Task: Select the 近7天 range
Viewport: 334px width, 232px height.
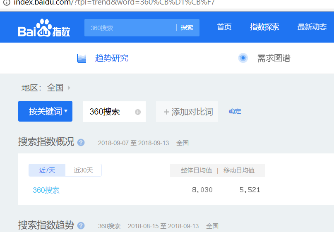Action: point(47,170)
